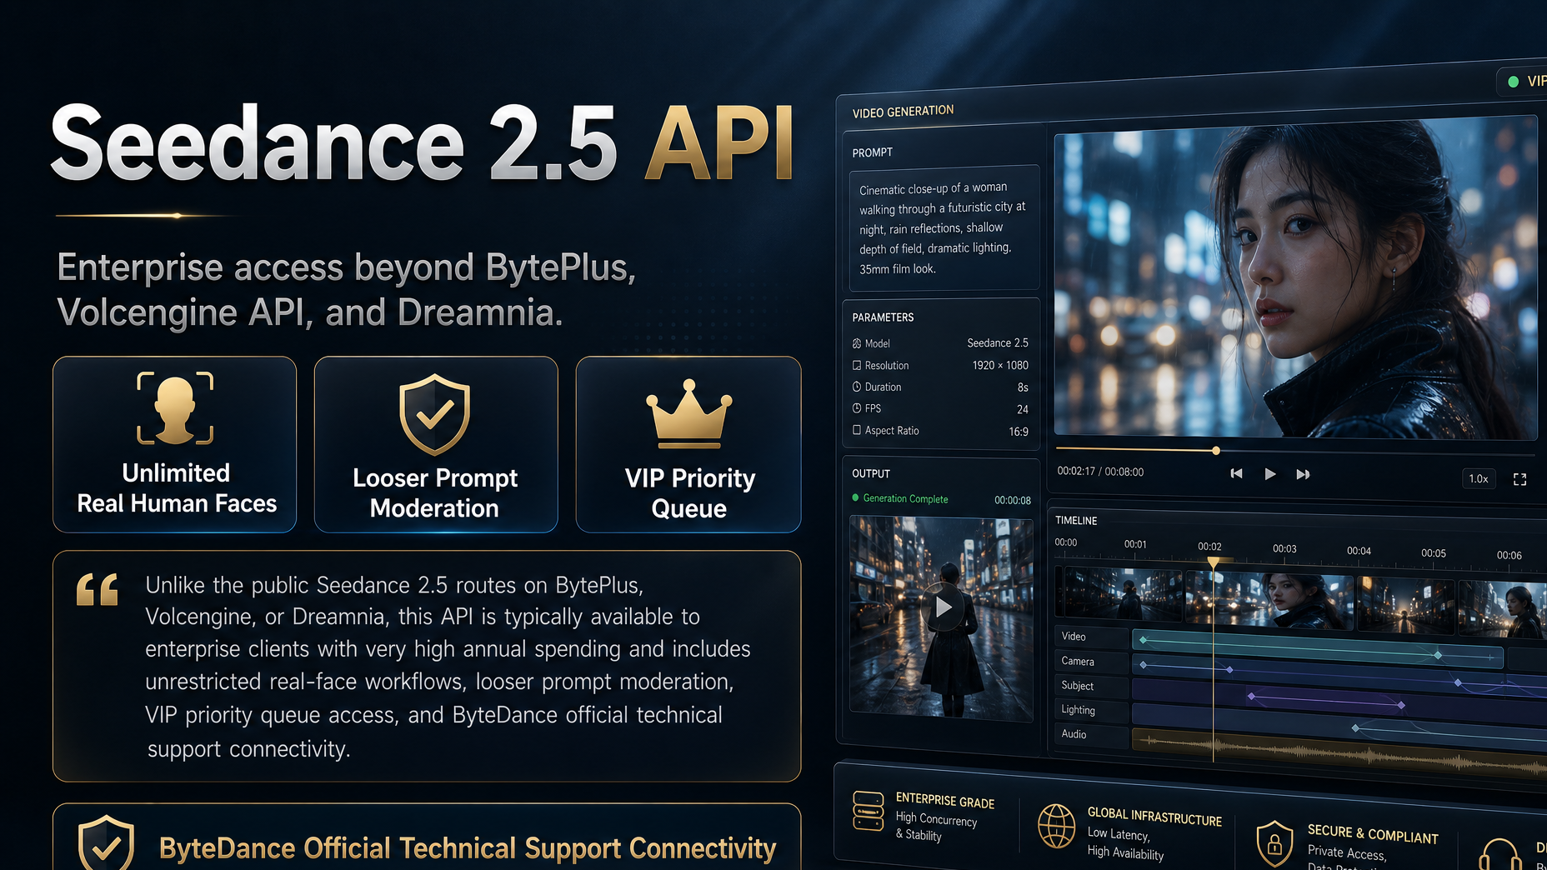The image size is (1547, 870).
Task: Click the Generation Complete status indicator
Action: pos(899,498)
